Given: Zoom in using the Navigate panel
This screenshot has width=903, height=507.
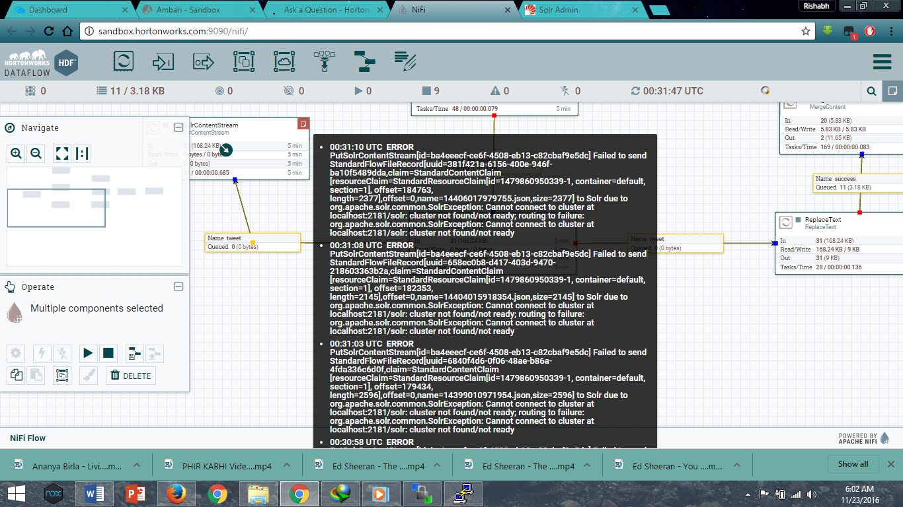Looking at the screenshot, I should pos(17,154).
